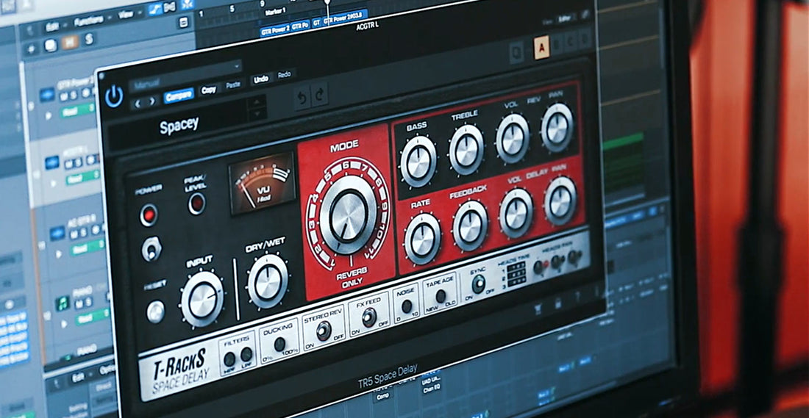Click the lock icon in plugin footer
The height and width of the screenshot is (418, 809).
(x=557, y=303)
